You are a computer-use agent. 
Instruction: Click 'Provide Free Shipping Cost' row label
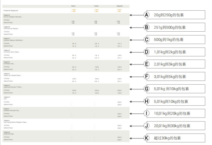coord(11,11)
